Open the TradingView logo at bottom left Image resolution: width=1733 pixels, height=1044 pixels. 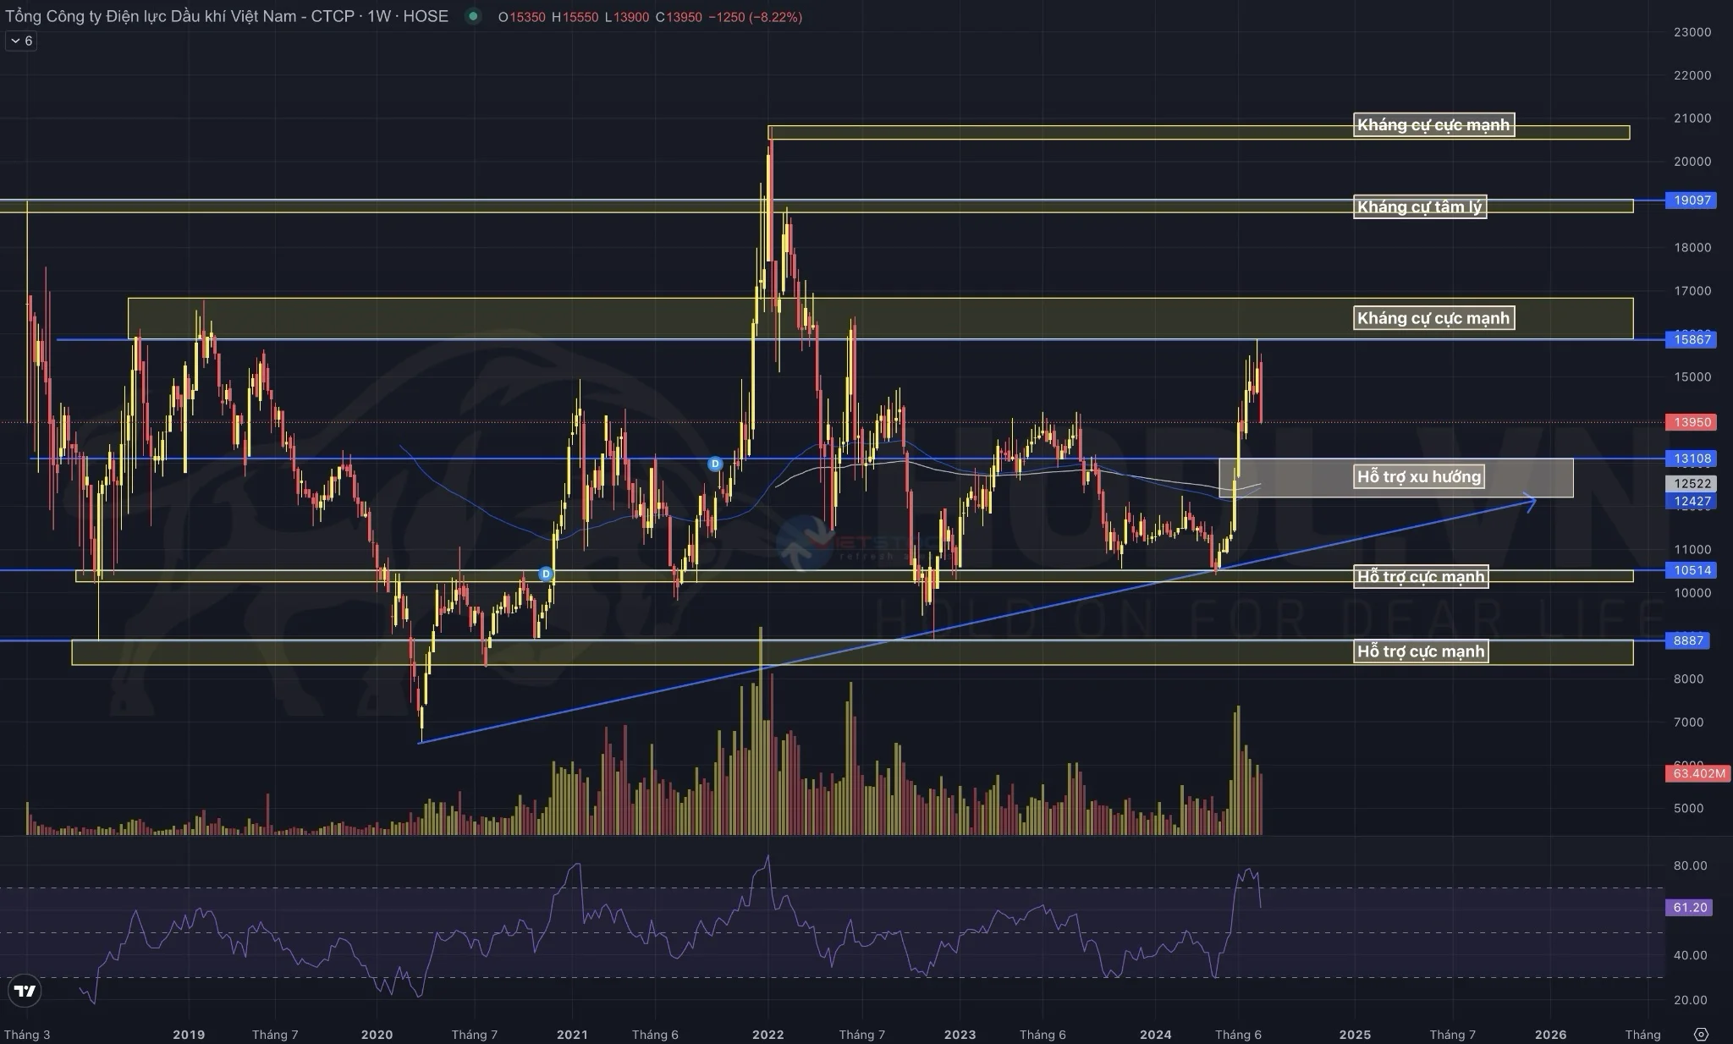pyautogui.click(x=25, y=991)
